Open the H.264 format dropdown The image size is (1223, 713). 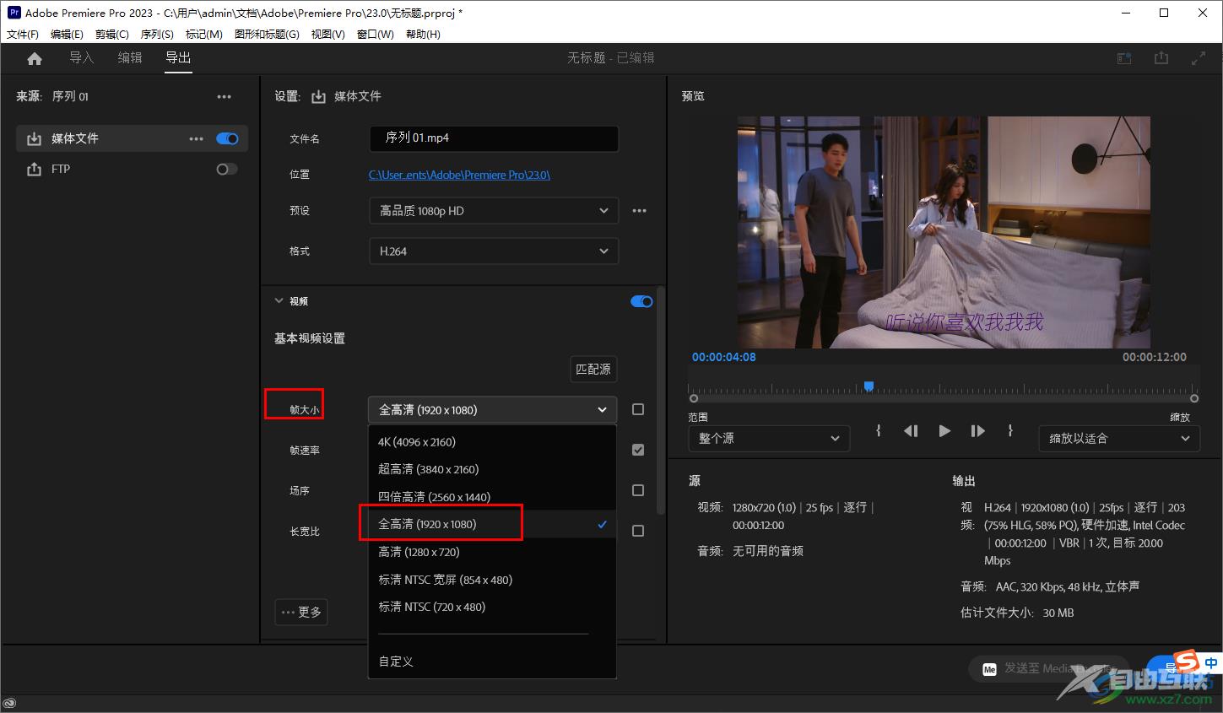tap(494, 251)
